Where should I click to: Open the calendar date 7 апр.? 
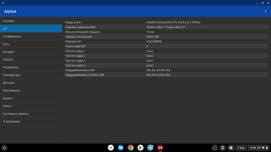click(x=241, y=148)
